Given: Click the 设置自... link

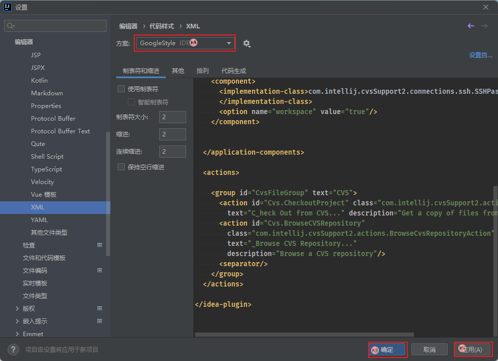Looking at the screenshot, I should tap(481, 55).
